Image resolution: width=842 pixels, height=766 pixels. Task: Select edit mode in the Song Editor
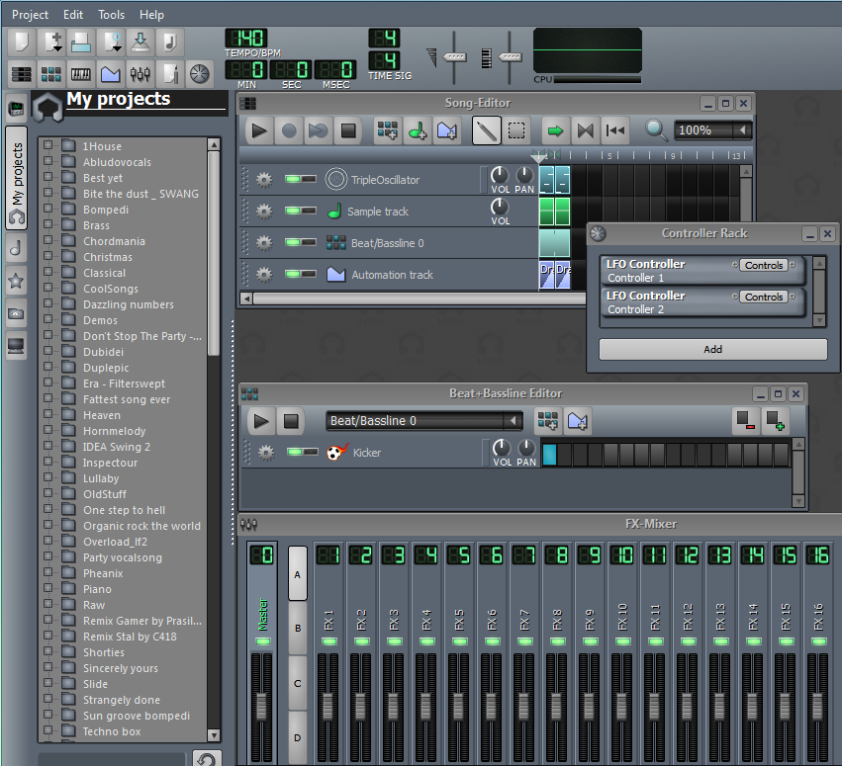(515, 129)
